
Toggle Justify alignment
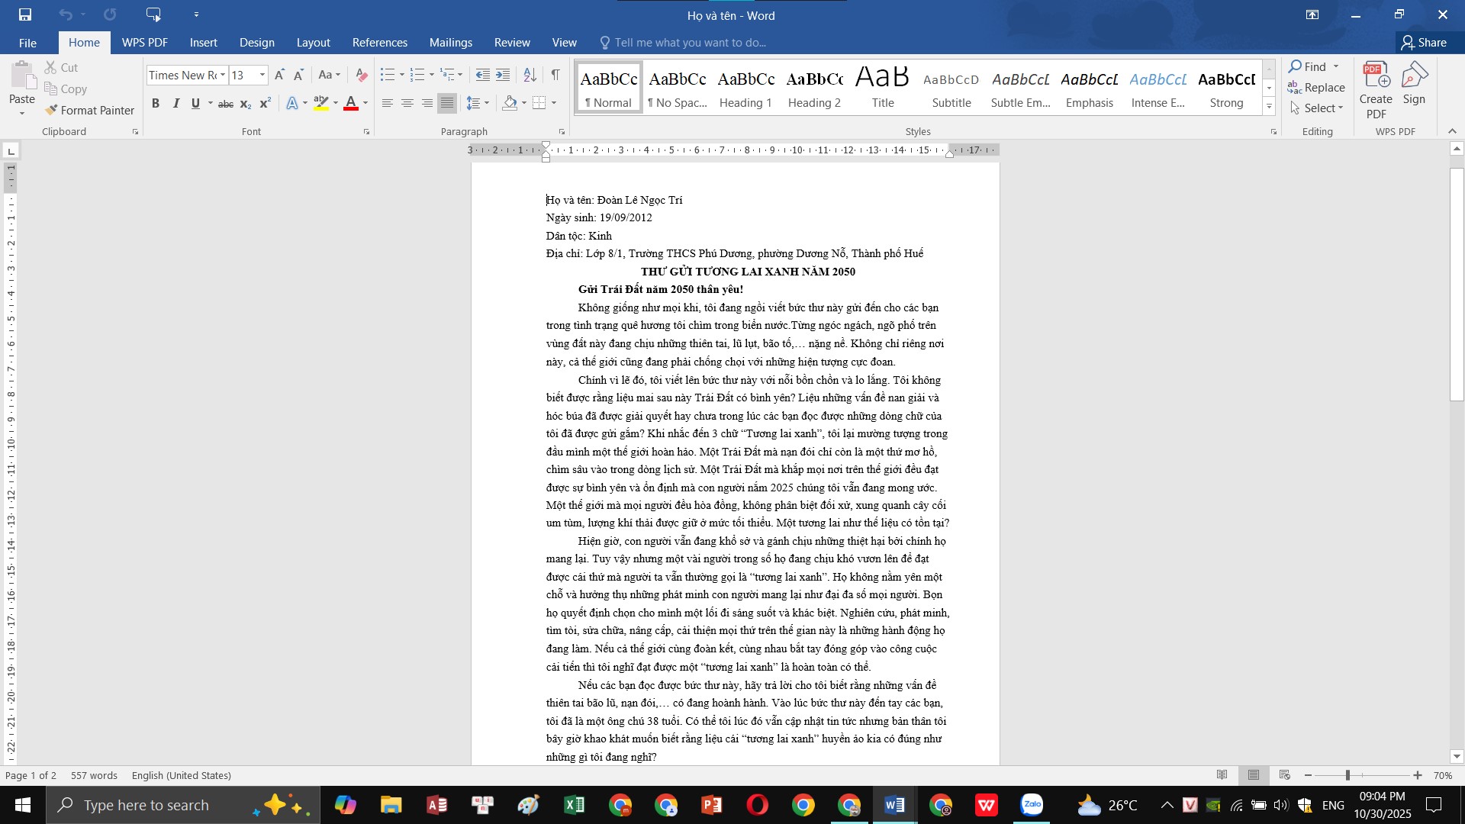[x=447, y=103]
